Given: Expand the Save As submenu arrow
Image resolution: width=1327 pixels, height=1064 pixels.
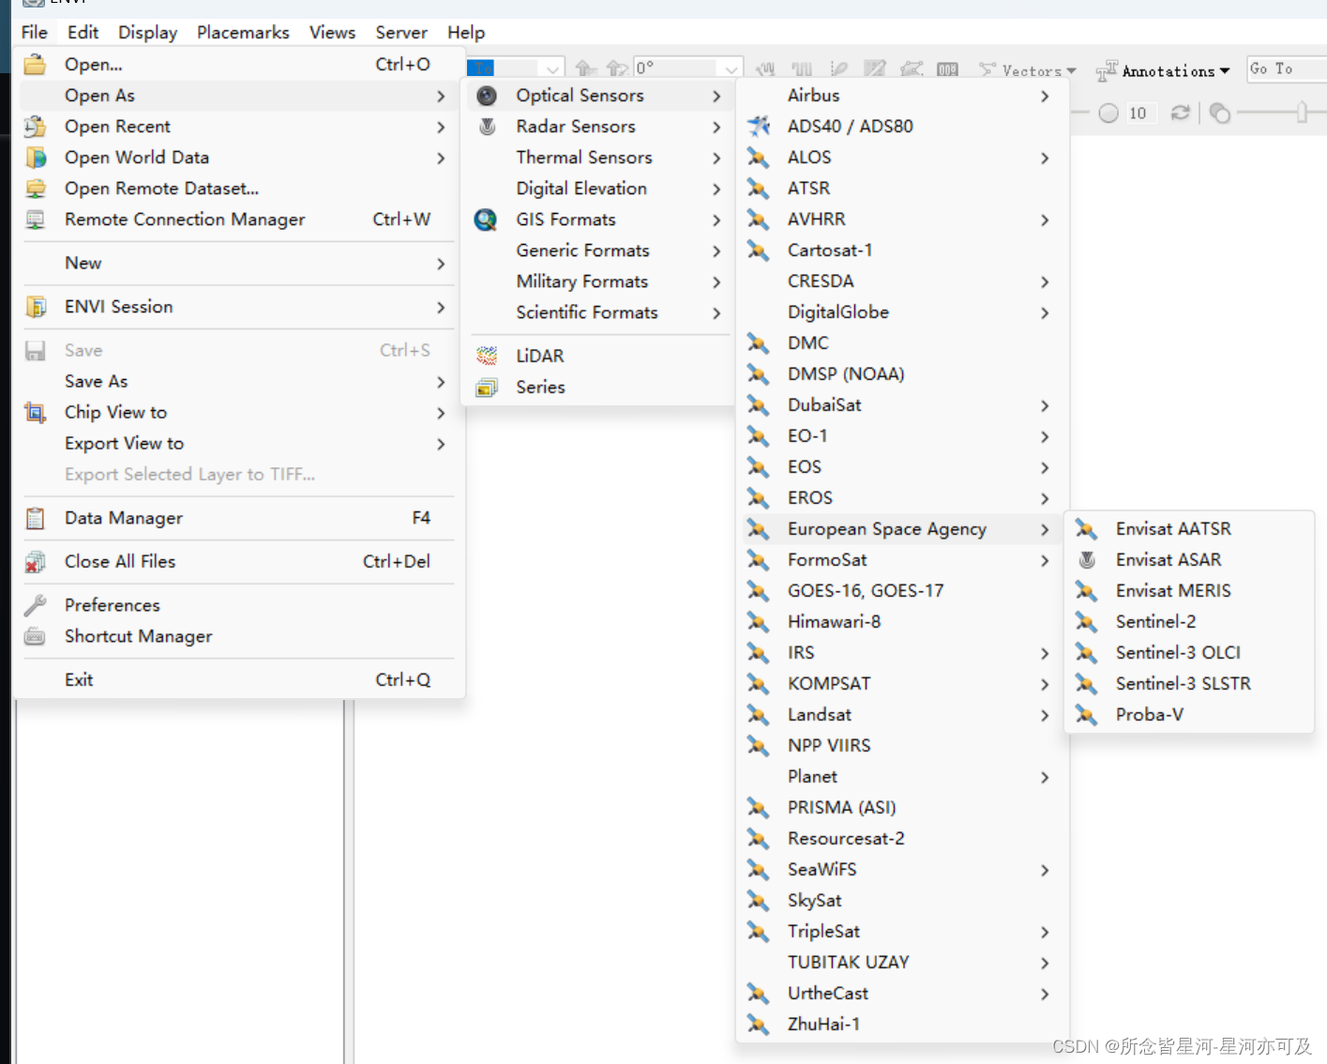Looking at the screenshot, I should pyautogui.click(x=441, y=382).
